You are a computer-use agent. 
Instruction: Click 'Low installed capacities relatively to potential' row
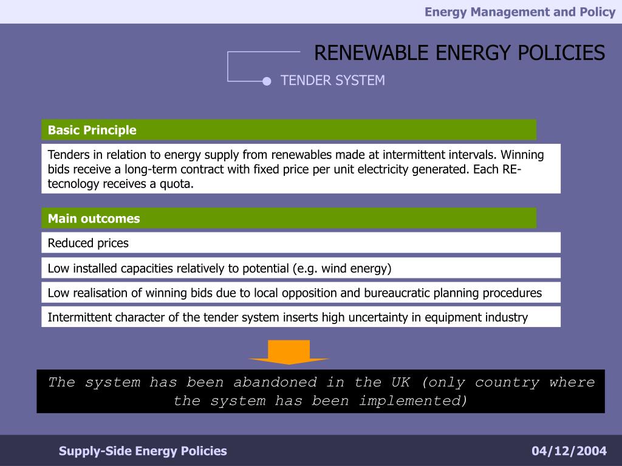301,268
